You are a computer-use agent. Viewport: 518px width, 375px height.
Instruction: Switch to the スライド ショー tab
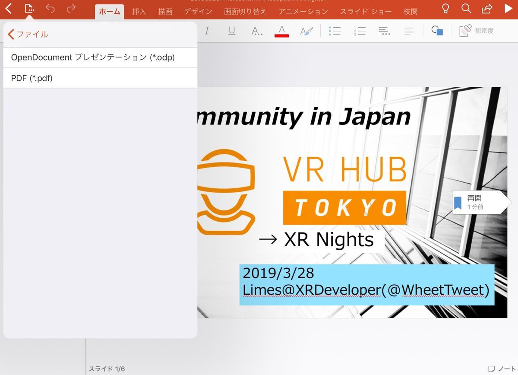point(366,12)
